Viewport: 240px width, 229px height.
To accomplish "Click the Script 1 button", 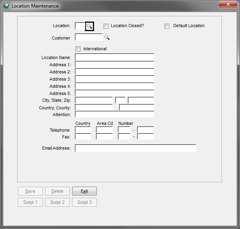I will point(30,202).
